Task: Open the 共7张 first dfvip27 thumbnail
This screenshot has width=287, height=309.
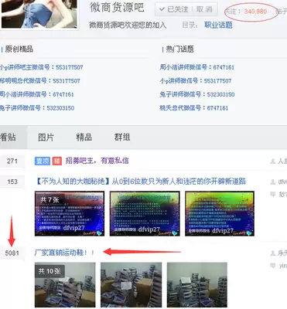Action: click(70, 214)
